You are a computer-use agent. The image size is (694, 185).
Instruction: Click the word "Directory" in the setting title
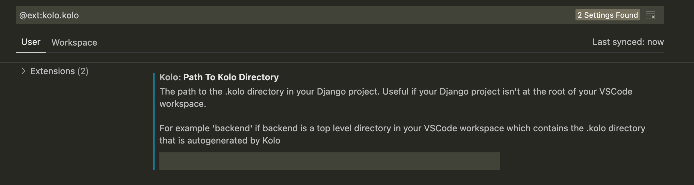259,77
